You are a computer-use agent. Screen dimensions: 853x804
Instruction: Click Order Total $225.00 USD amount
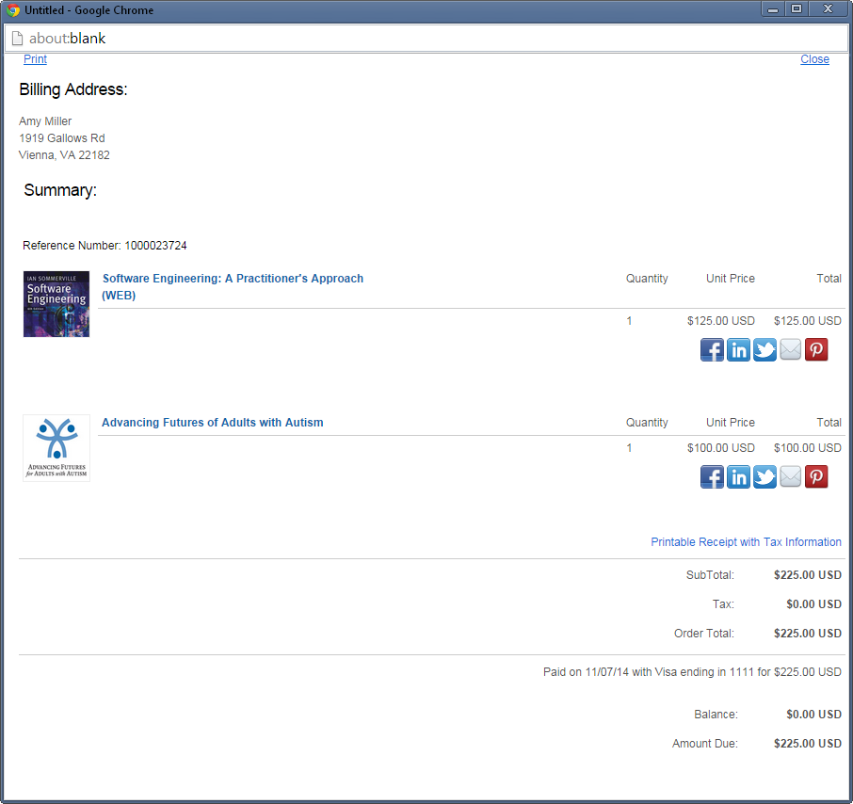[807, 634]
